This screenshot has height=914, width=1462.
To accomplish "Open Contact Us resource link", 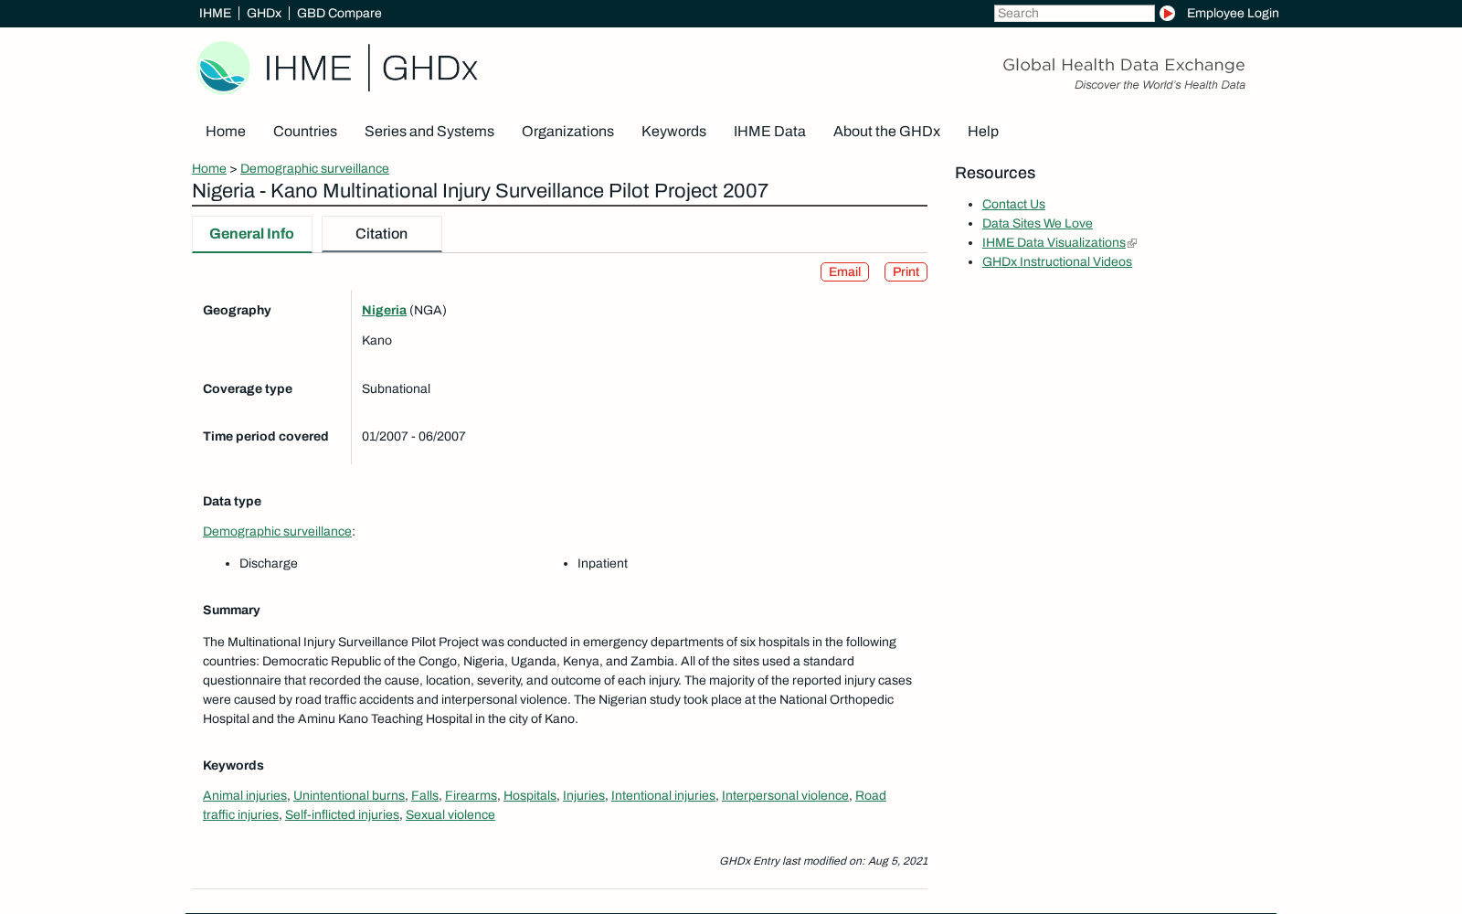I will 1013,204.
